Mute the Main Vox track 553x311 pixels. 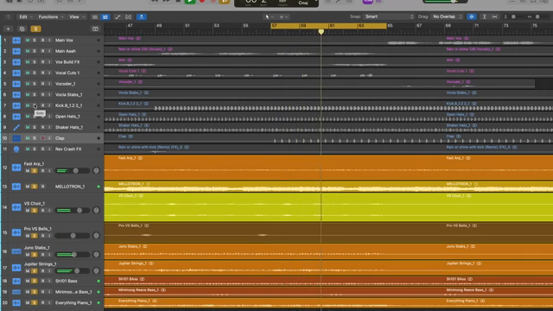28,41
